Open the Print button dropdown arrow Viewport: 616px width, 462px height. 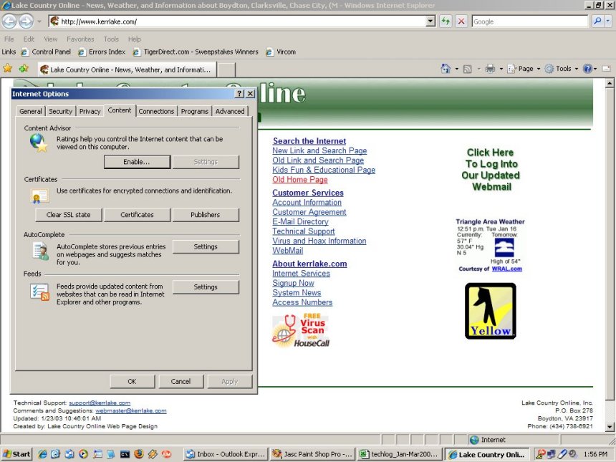[501, 69]
